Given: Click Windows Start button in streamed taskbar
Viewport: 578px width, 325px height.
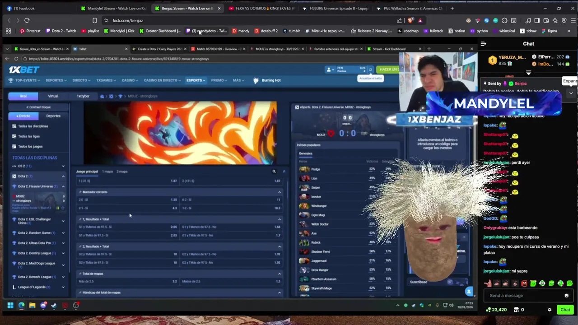Looking at the screenshot, I should 10,306.
